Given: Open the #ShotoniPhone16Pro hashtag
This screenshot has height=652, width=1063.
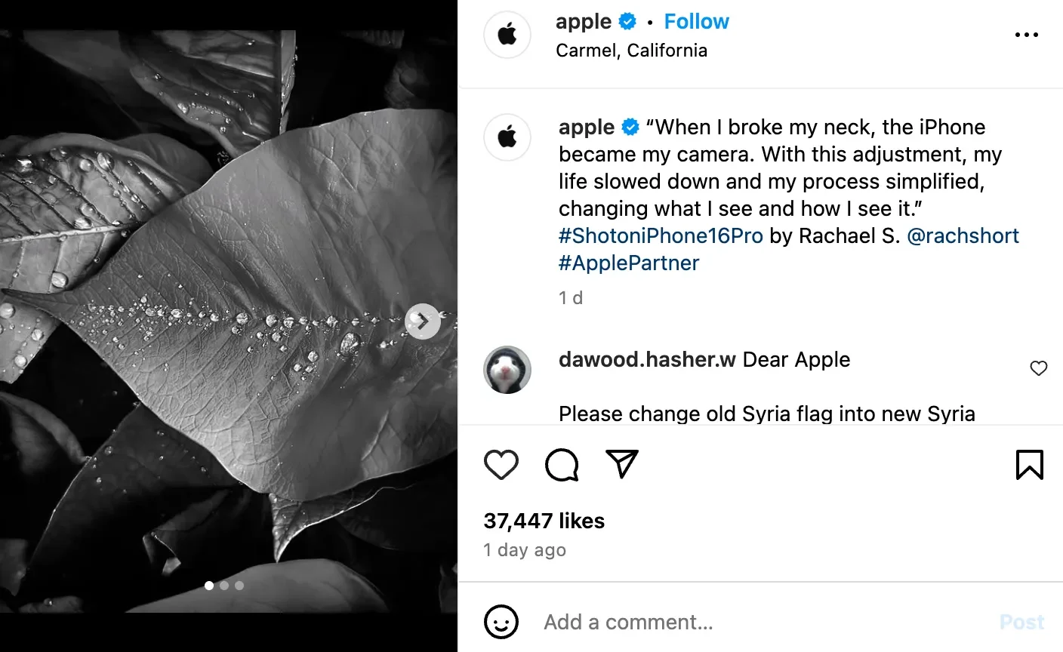Looking at the screenshot, I should [661, 235].
